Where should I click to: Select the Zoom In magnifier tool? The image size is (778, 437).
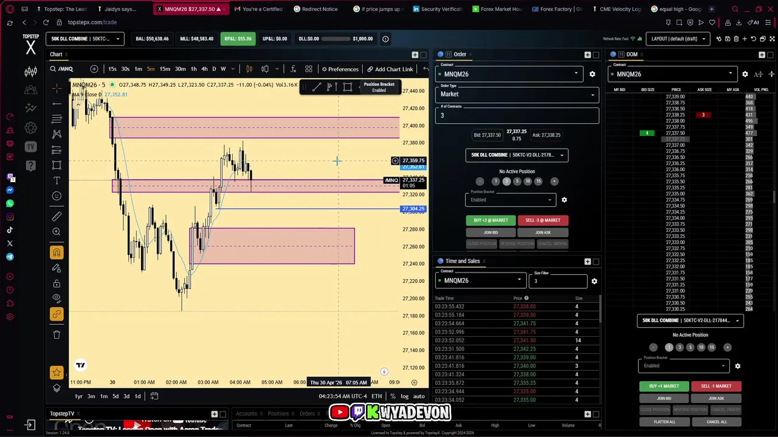(x=57, y=232)
